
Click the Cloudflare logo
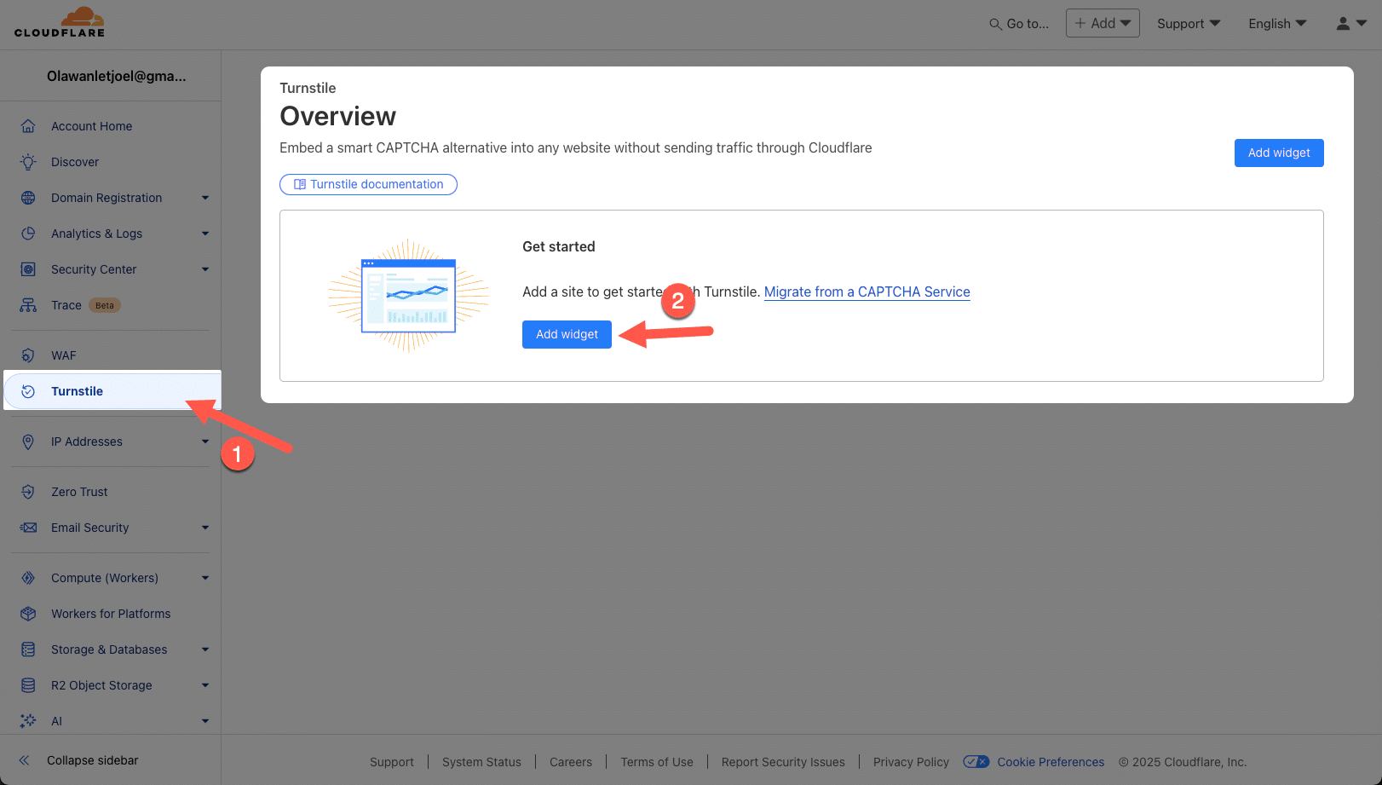pyautogui.click(x=60, y=22)
